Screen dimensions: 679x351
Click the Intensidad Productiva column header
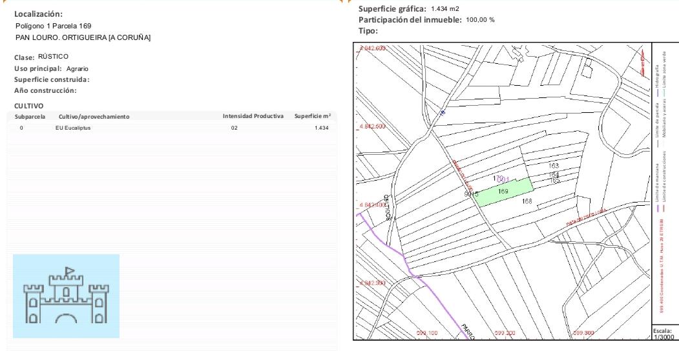[x=253, y=116]
